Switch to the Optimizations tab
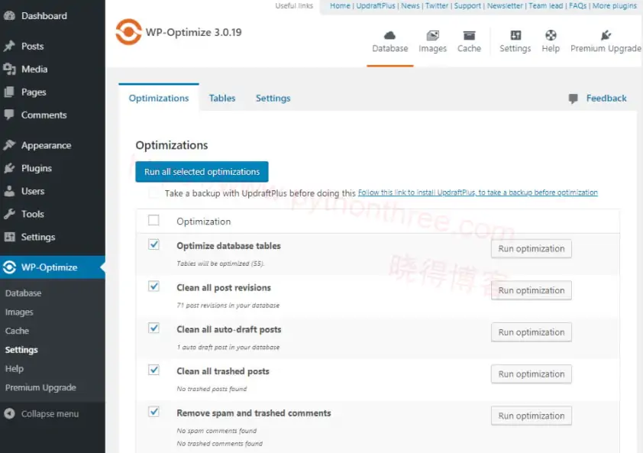Screen dimensions: 643x453 coord(159,98)
